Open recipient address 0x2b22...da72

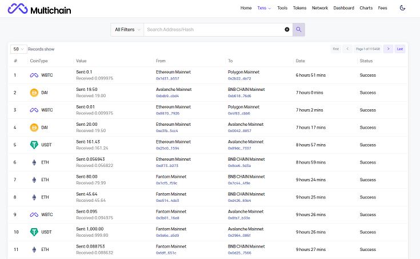pos(239,78)
